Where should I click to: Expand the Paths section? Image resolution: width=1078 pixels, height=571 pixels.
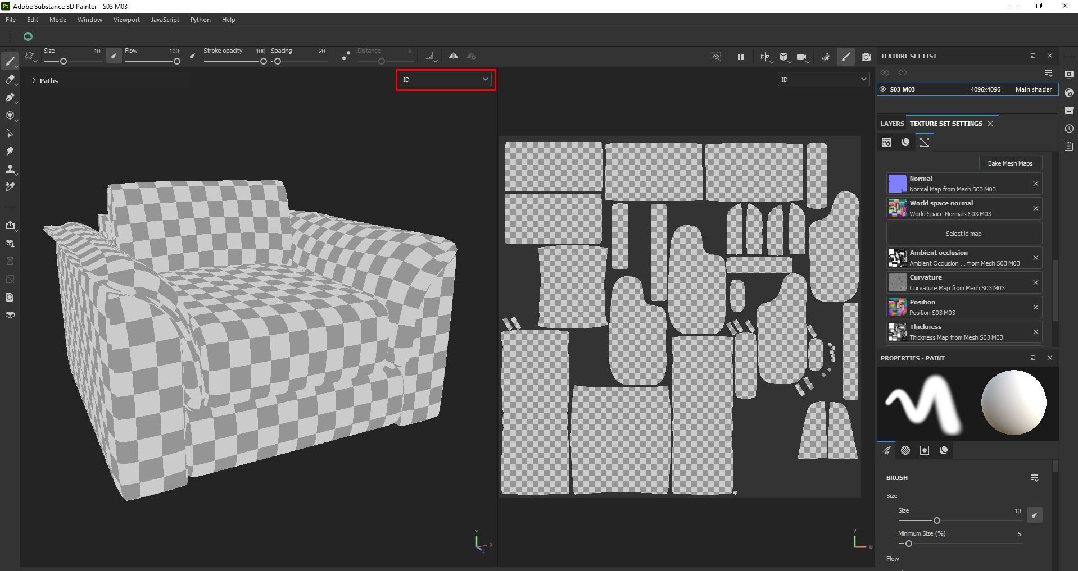34,81
